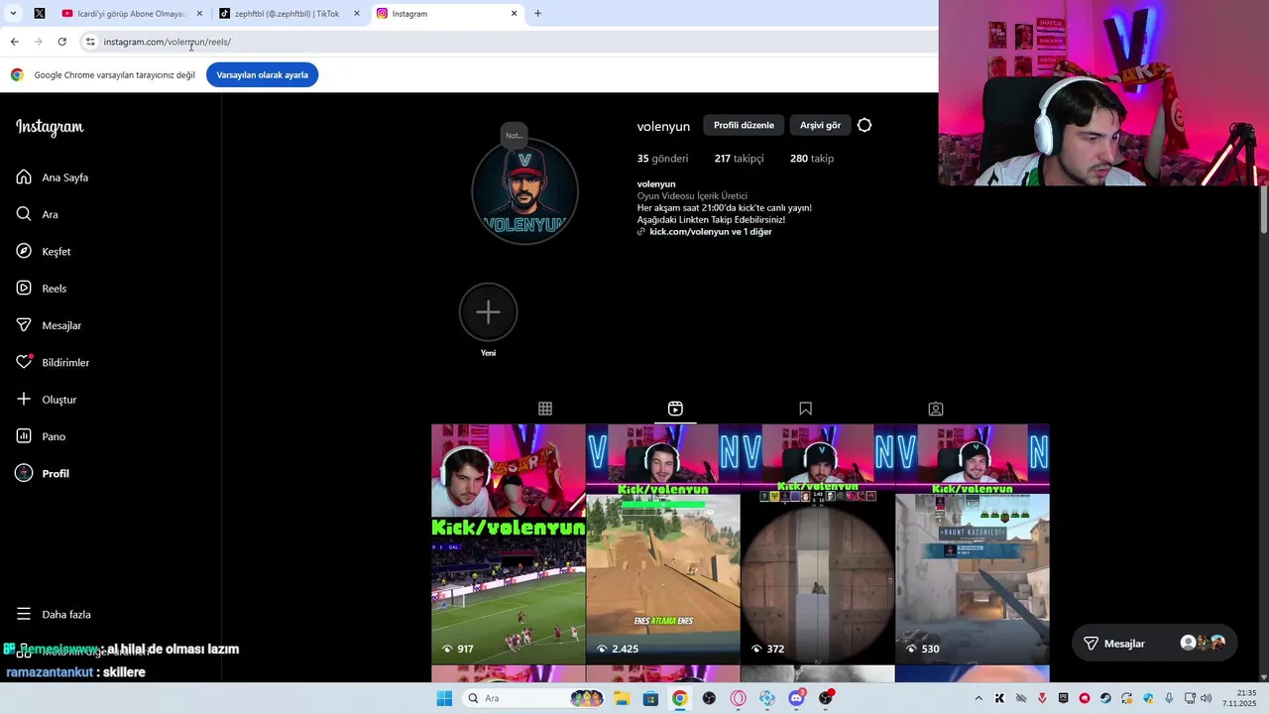Click the microphone tray icon
This screenshot has height=714, width=1269.
(1169, 698)
